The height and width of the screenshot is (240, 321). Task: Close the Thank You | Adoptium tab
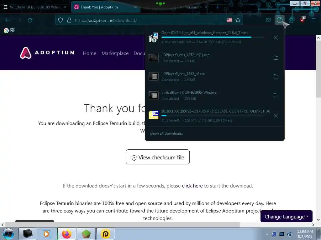pyautogui.click(x=135, y=7)
